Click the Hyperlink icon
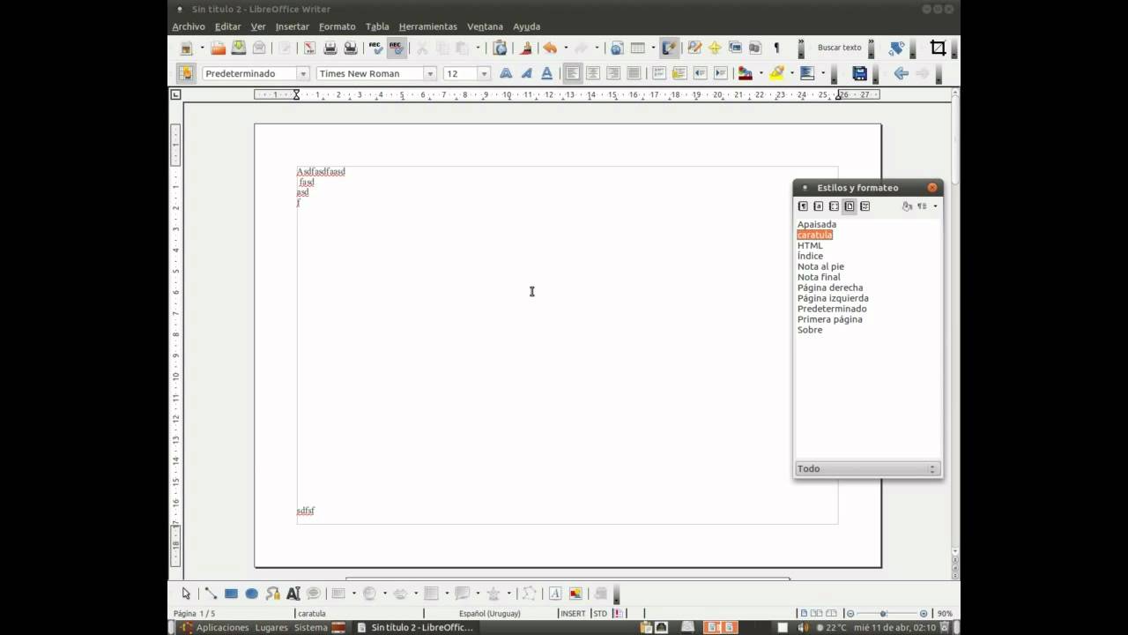Screen dimensions: 1128x635 [x=617, y=49]
